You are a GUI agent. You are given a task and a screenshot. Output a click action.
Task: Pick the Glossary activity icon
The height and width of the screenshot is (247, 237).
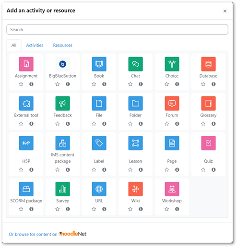(x=208, y=103)
